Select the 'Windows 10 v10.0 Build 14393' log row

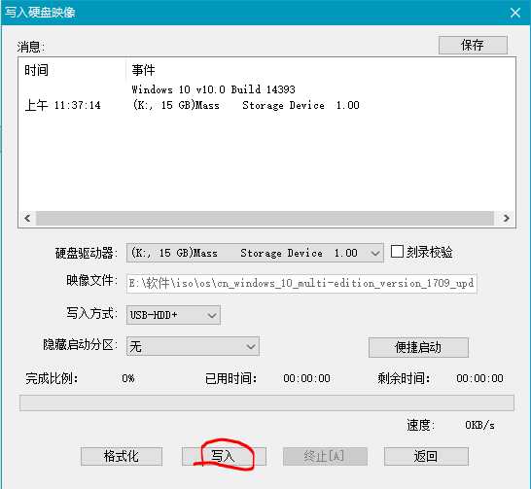(x=213, y=89)
